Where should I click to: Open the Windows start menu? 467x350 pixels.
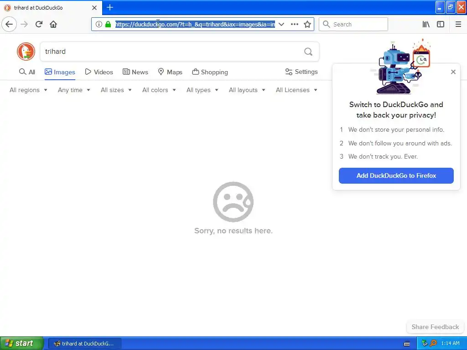[x=22, y=343]
